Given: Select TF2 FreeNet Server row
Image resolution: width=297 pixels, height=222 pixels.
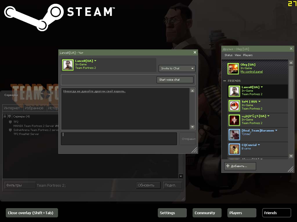Looking at the screenshot, I should click(26, 134).
